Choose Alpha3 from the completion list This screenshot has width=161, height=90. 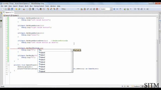tap(54, 60)
